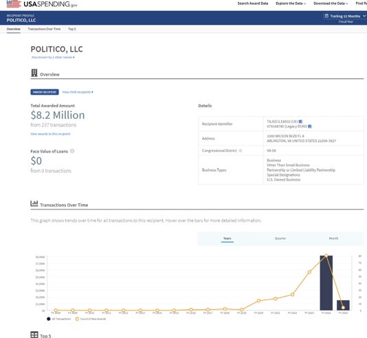
Task: Click the VA-08 congressional district value
Action: tap(271, 150)
